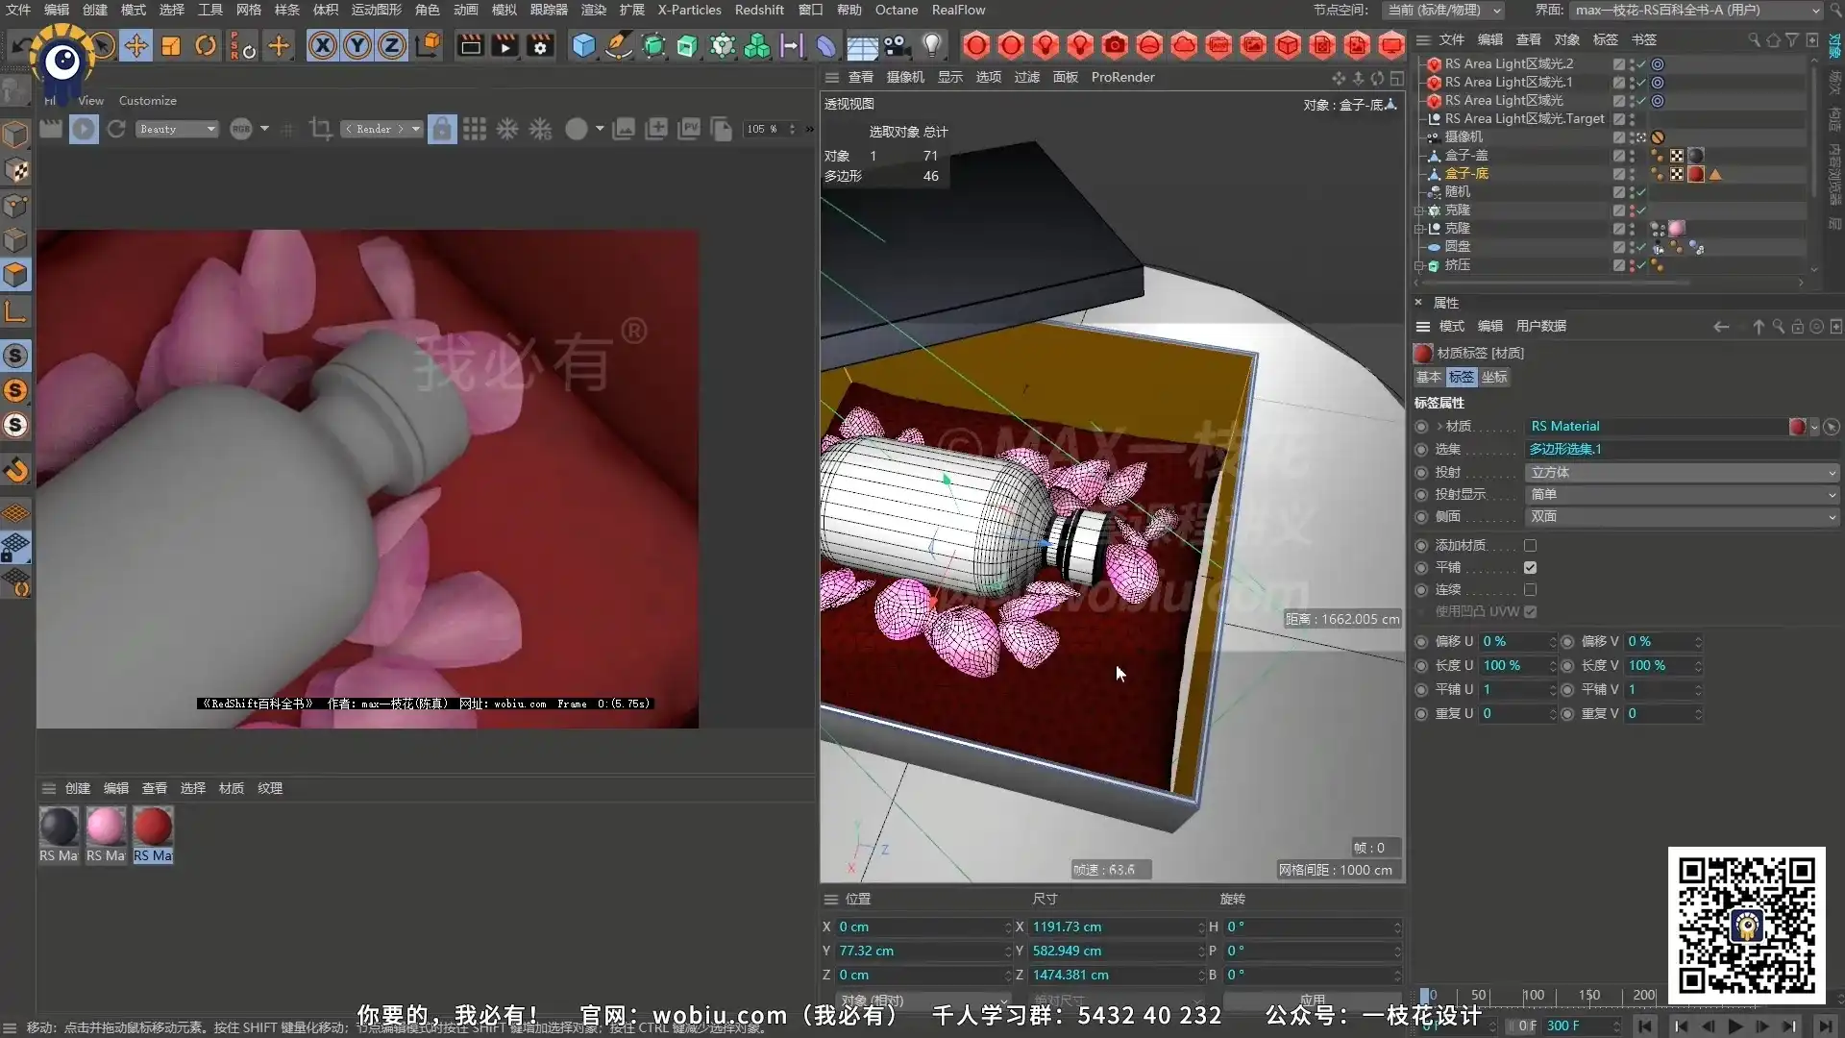Select the red RS Material swatch
Viewport: 1845px width, 1038px height.
coord(153,827)
